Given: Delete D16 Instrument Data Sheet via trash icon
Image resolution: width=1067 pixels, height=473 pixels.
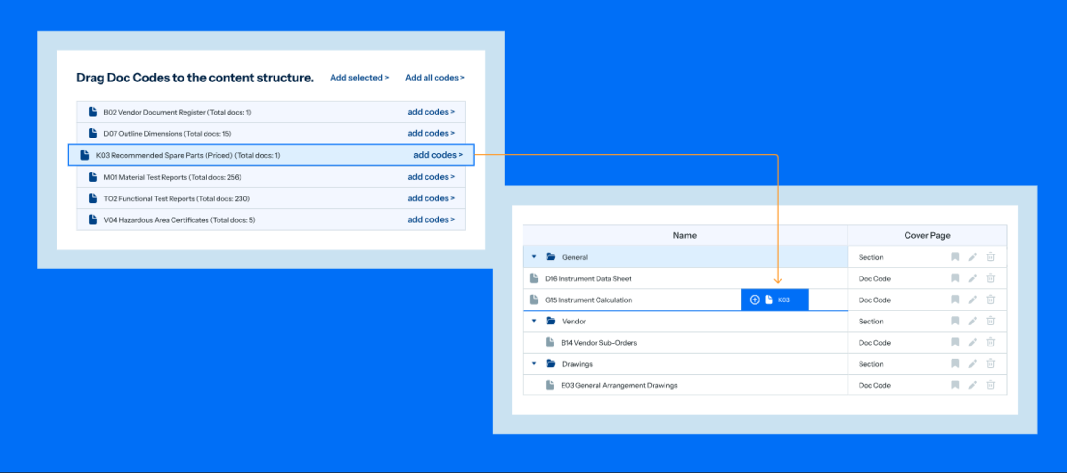Looking at the screenshot, I should pyautogui.click(x=990, y=278).
